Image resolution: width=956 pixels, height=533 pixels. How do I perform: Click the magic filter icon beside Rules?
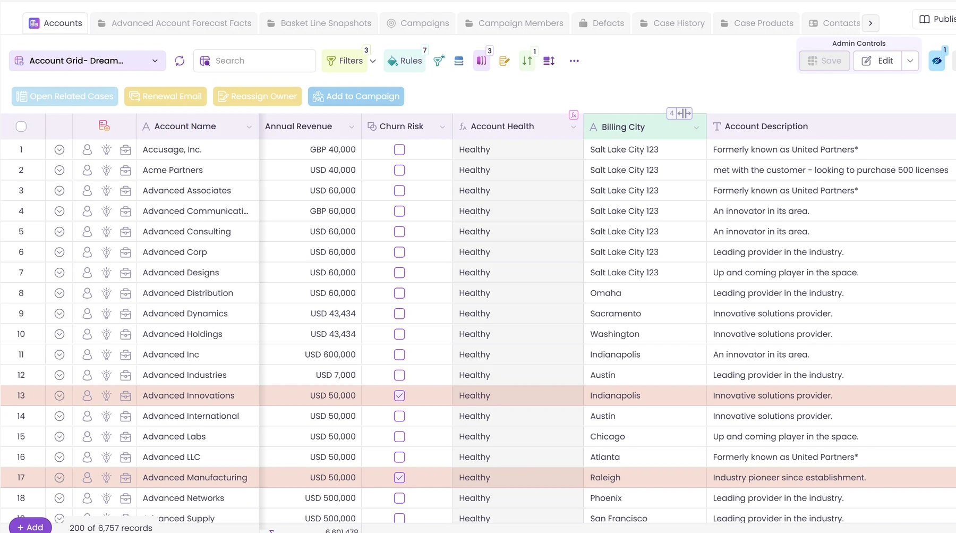[x=439, y=61]
